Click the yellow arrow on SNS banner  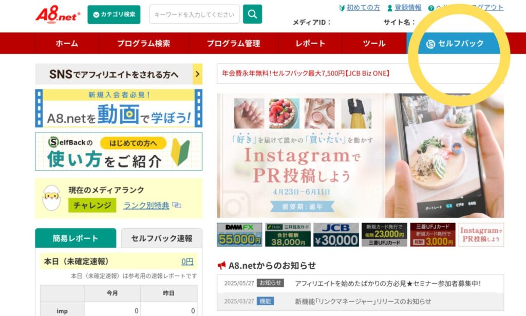[198, 74]
